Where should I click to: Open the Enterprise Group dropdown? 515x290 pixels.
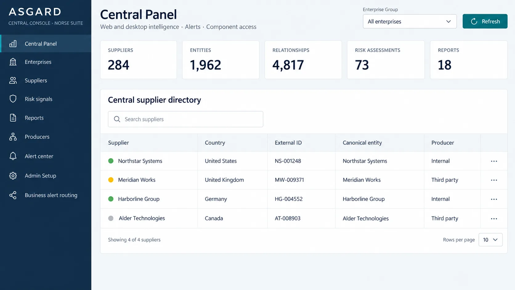[410, 21]
